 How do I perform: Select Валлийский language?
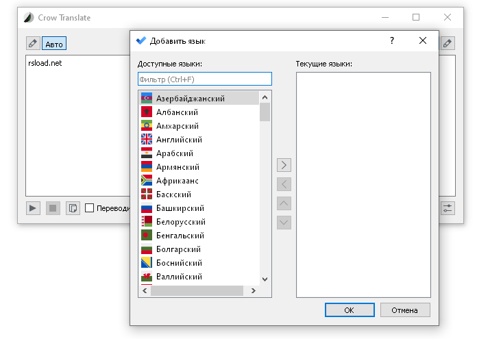point(199,276)
